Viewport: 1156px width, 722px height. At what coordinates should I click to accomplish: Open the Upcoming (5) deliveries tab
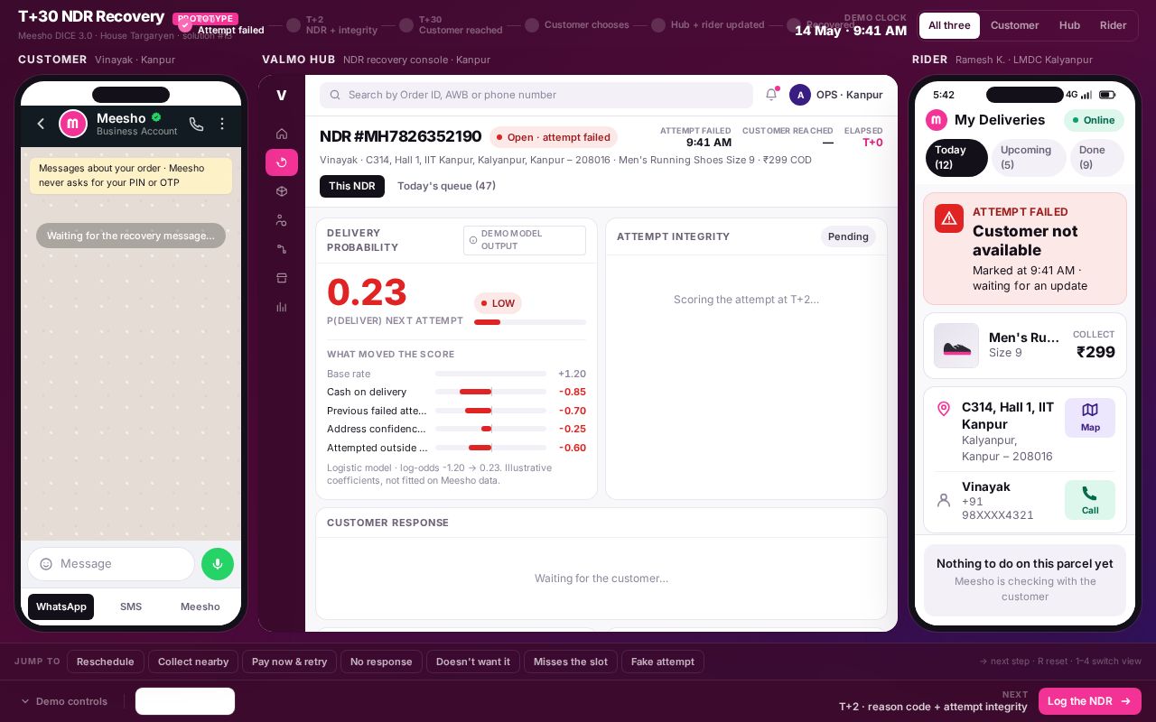[1029, 158]
